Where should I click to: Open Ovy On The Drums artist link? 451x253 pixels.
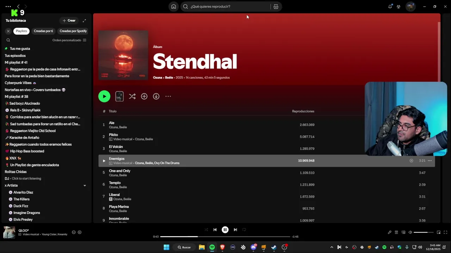(167, 163)
